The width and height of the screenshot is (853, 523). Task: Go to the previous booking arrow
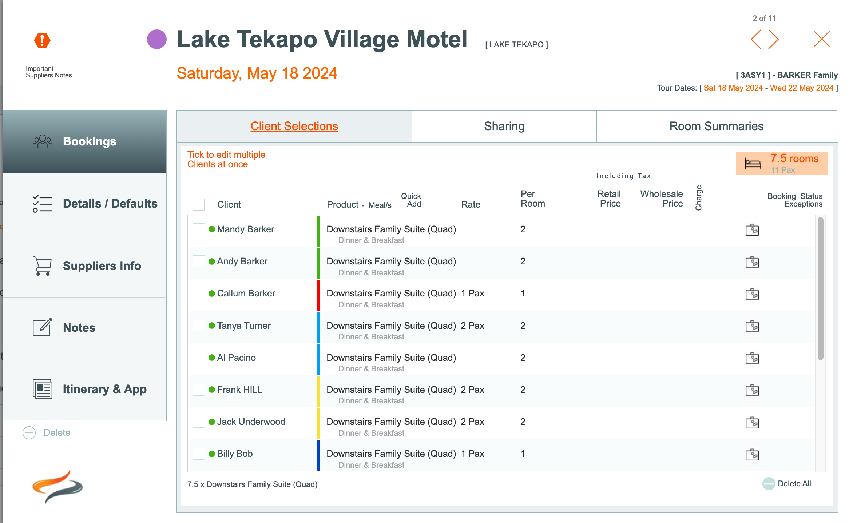coord(756,39)
